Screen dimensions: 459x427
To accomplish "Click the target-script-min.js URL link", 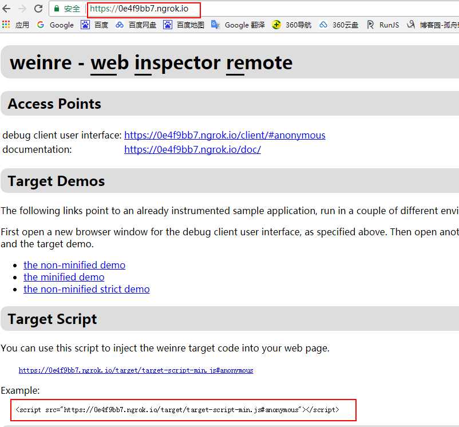I will 136,370.
